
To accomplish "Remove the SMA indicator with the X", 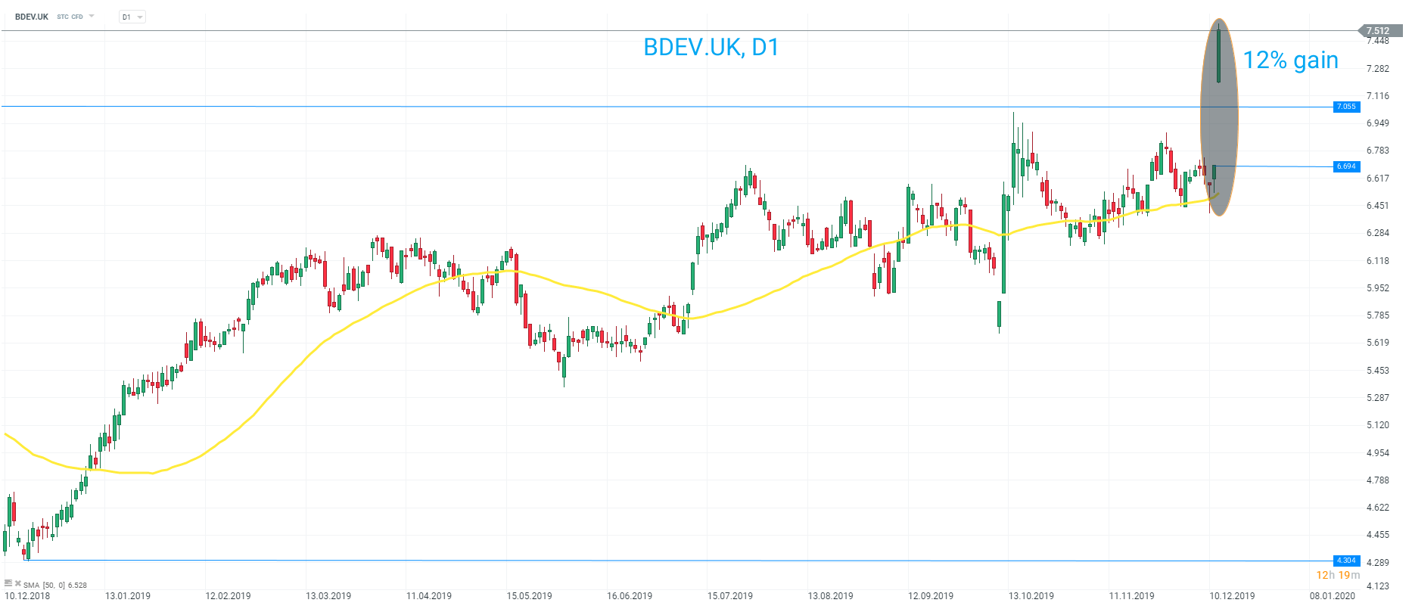I will coord(18,583).
